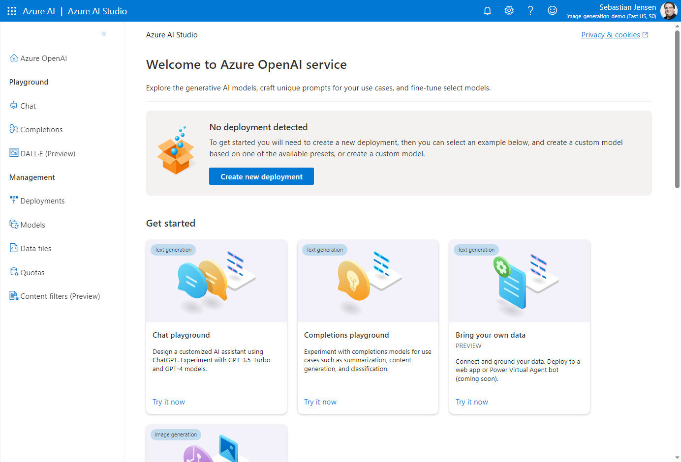Open the Data files page
The image size is (681, 462).
pos(35,249)
